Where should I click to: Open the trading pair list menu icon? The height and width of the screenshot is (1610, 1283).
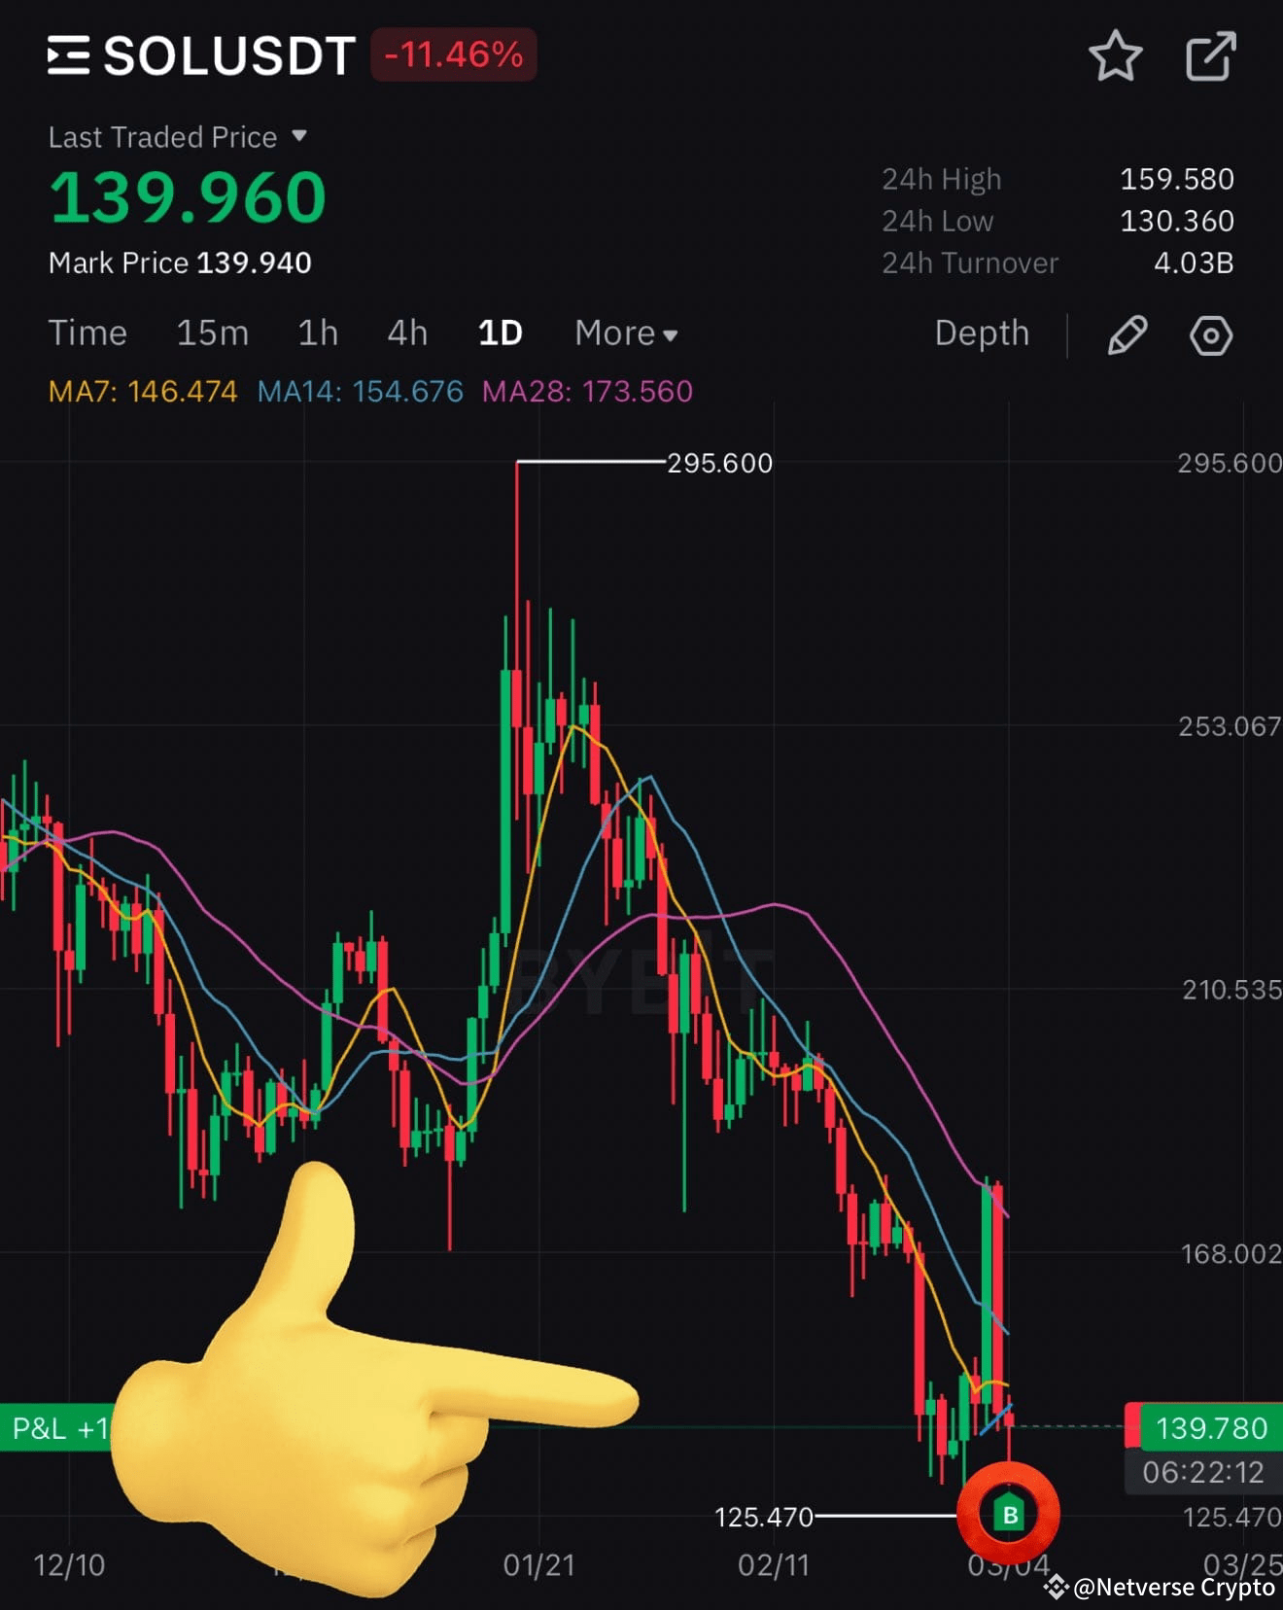pyautogui.click(x=69, y=55)
